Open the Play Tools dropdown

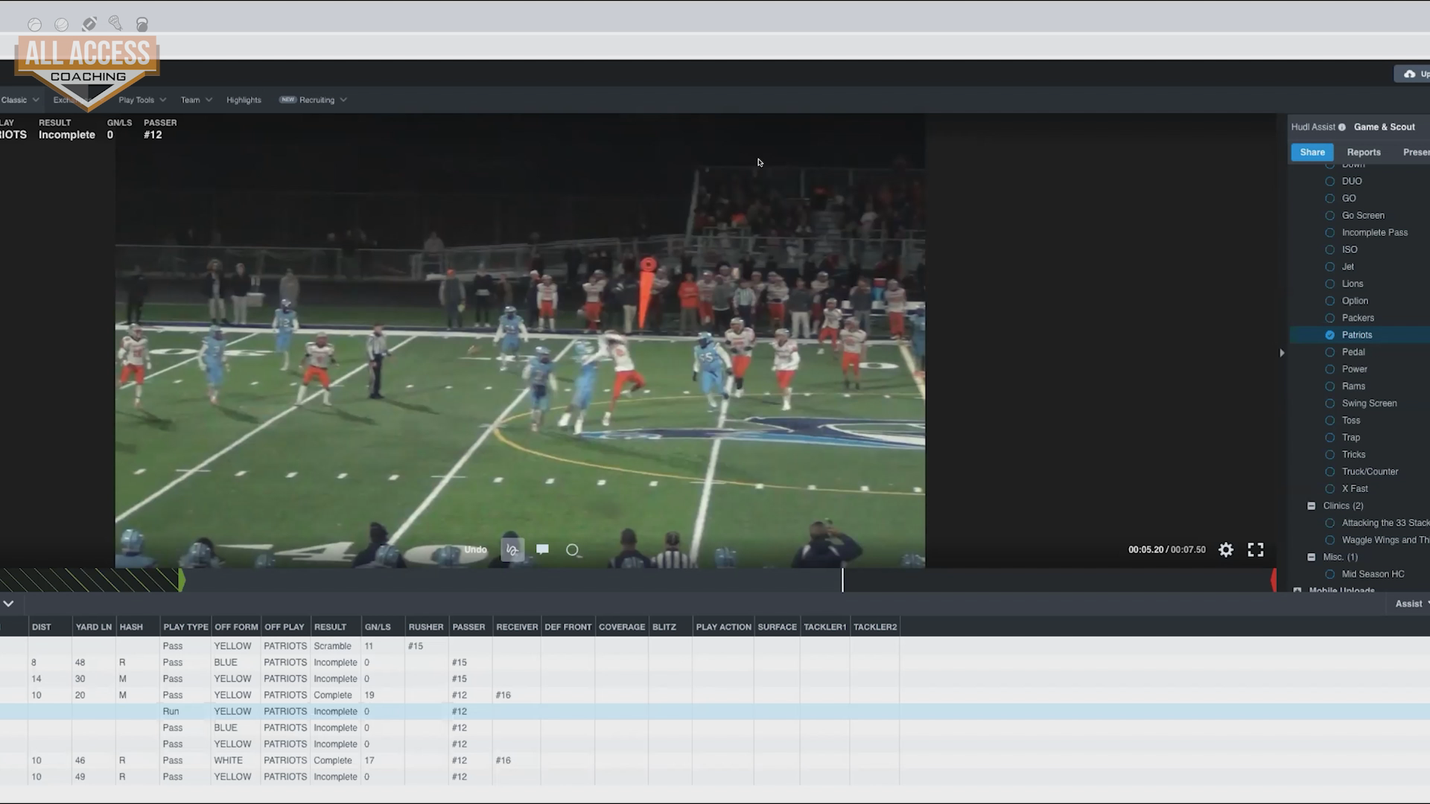point(142,100)
